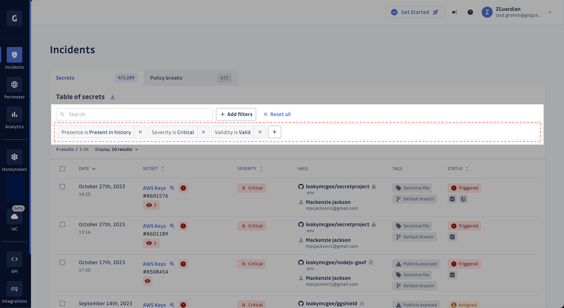Viewport: 564px width, 308px height.
Task: Open the IaC beta section in the sidebar
Action: (x=14, y=220)
